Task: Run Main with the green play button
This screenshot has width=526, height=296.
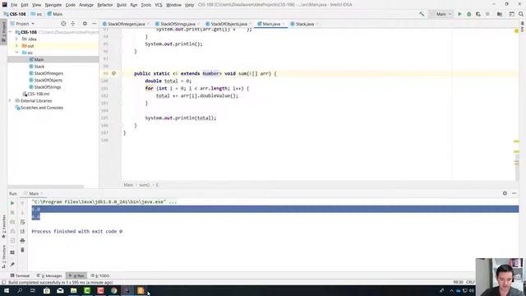Action: [x=459, y=14]
